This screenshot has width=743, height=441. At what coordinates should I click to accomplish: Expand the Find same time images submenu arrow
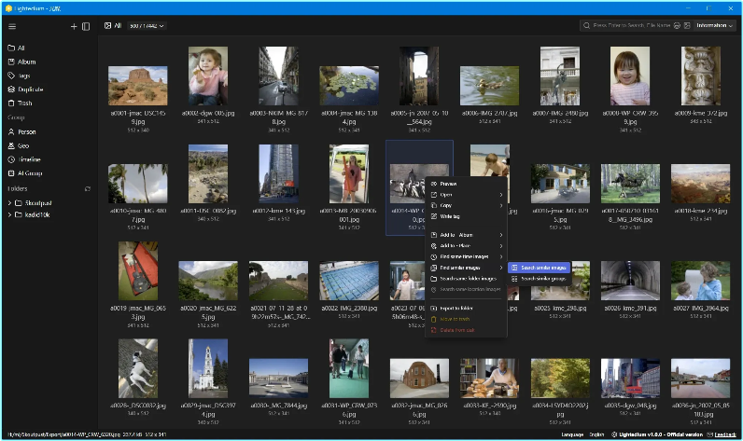[x=501, y=257]
